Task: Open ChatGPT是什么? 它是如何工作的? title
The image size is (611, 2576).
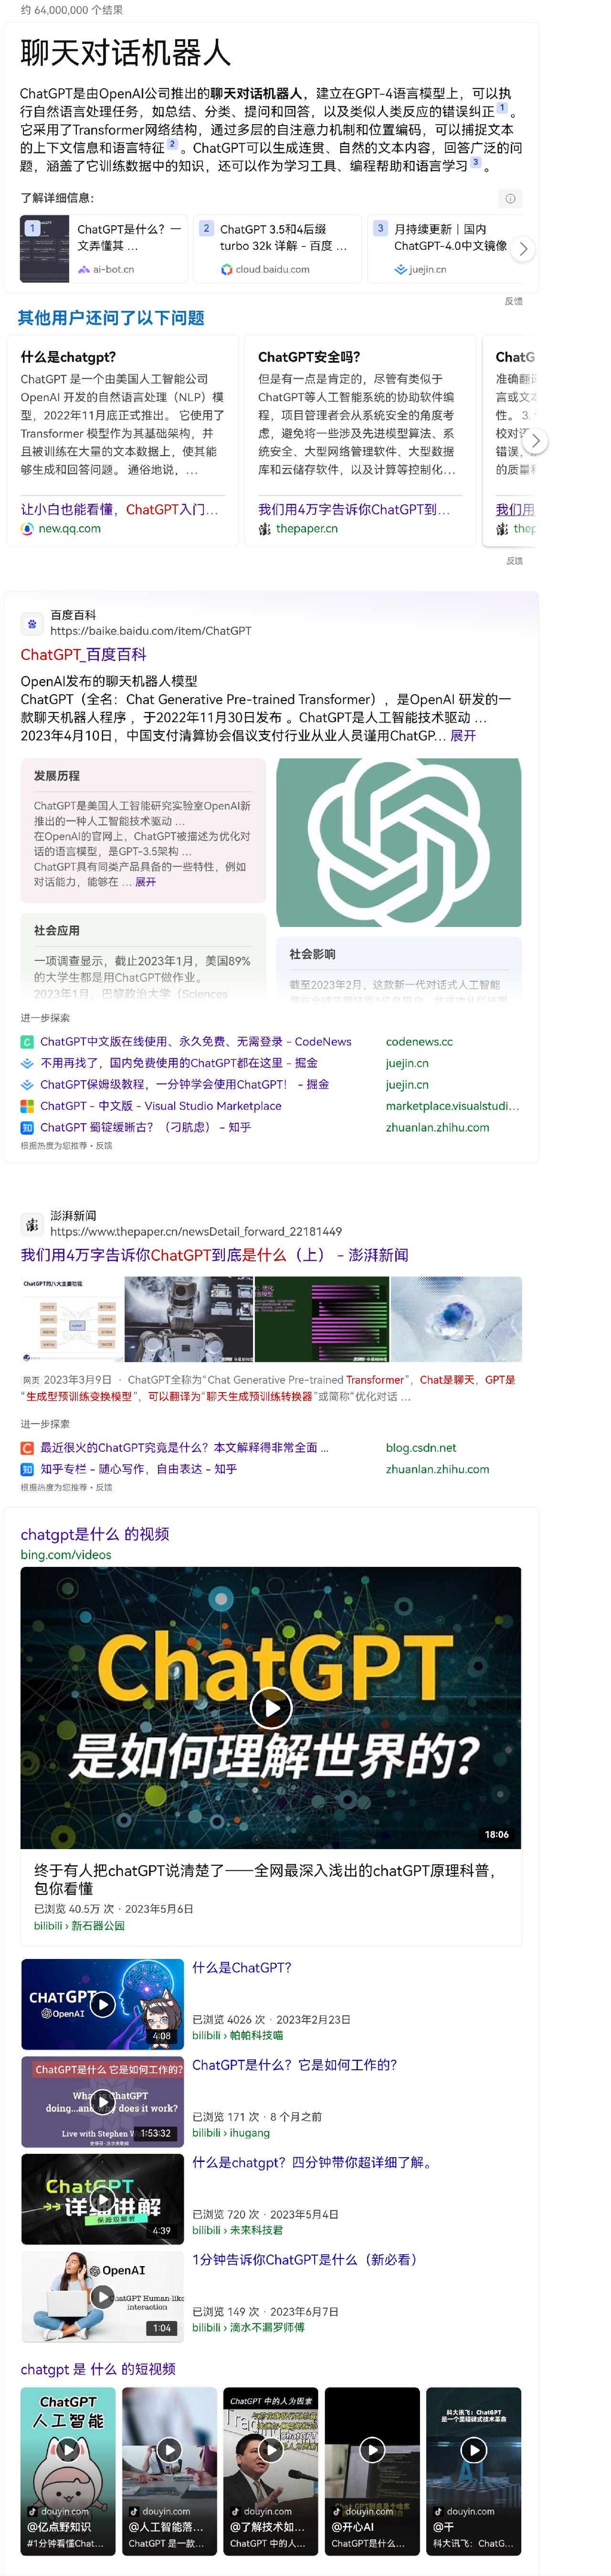Action: pyautogui.click(x=295, y=2065)
